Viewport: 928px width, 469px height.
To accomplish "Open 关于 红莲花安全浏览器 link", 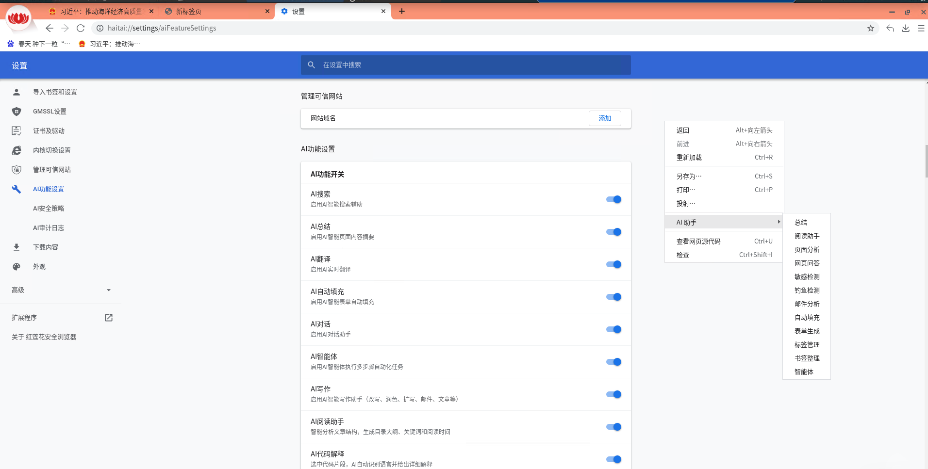I will [x=44, y=337].
